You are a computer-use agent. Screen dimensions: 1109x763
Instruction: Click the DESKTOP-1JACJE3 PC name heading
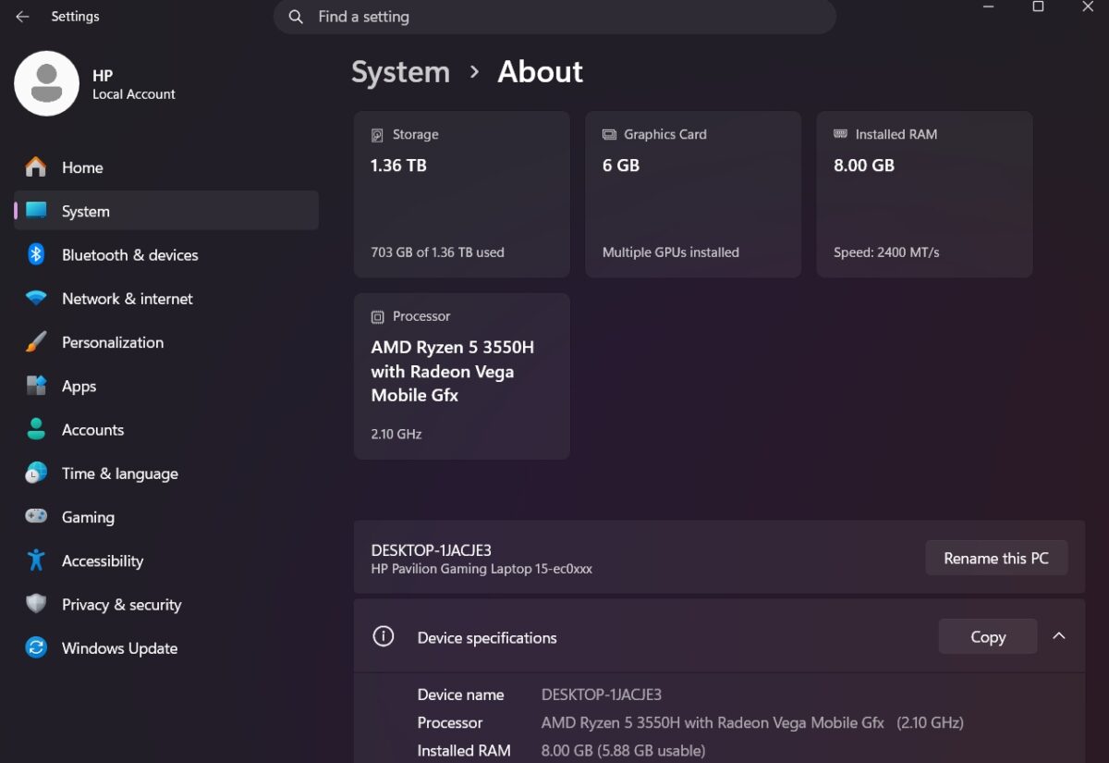pyautogui.click(x=431, y=550)
